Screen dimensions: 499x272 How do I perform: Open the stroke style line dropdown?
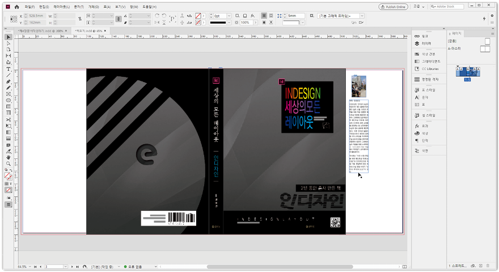tap(229, 23)
